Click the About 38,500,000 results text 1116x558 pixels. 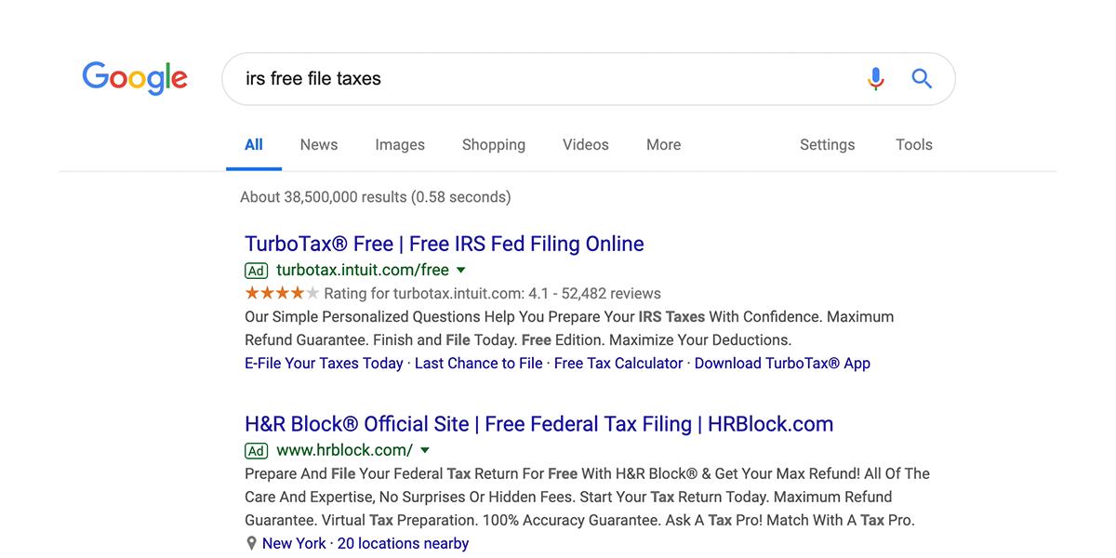coord(376,197)
